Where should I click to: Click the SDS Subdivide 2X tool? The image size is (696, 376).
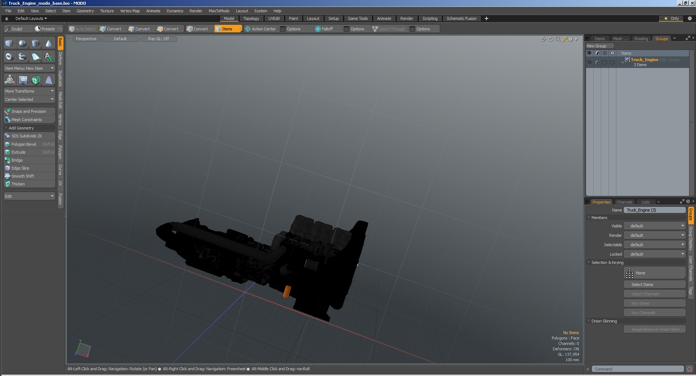click(29, 136)
